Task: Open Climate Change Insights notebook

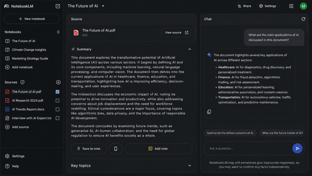Action: [x=29, y=50]
